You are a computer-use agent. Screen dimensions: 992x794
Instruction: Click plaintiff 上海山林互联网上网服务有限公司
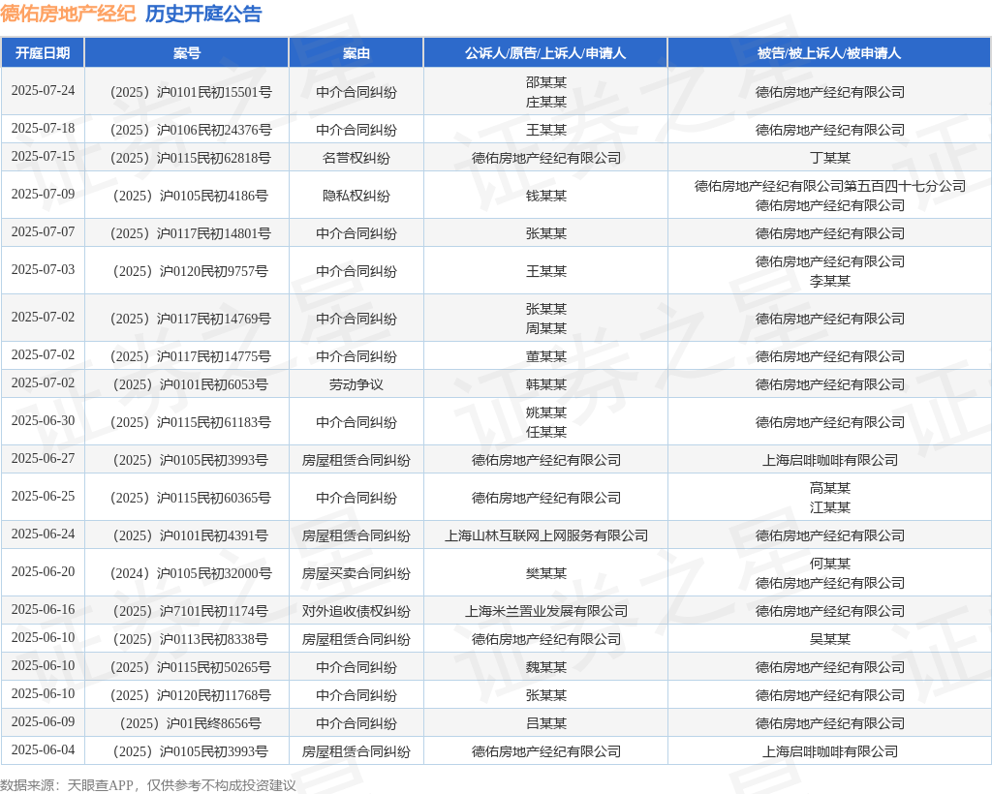click(x=546, y=536)
